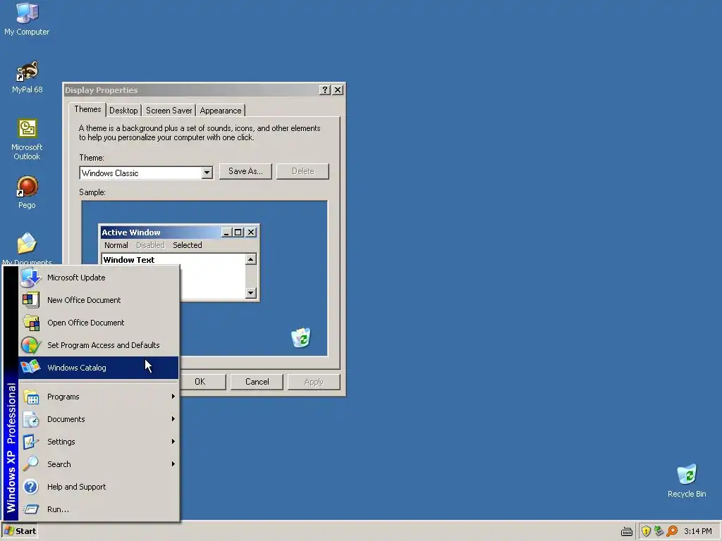Click the Display Properties title bar

pyautogui.click(x=204, y=89)
